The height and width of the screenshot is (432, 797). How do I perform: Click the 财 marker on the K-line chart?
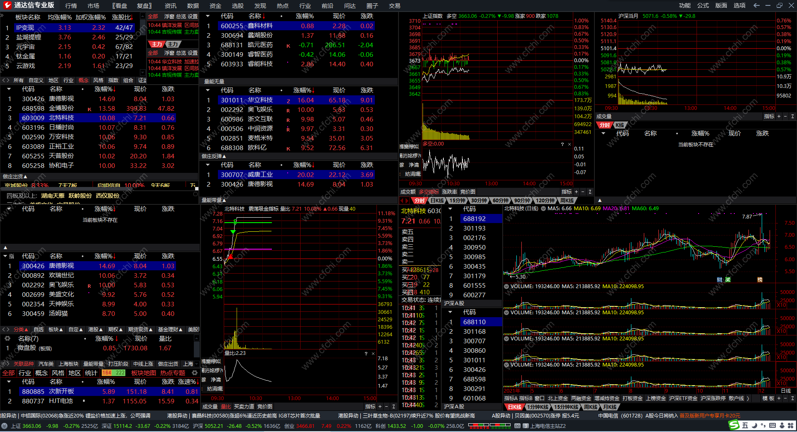[x=719, y=280]
